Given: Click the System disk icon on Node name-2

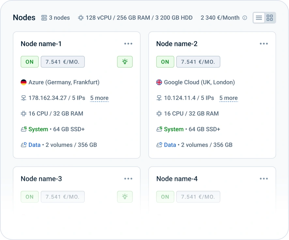Looking at the screenshot, I should (159, 129).
